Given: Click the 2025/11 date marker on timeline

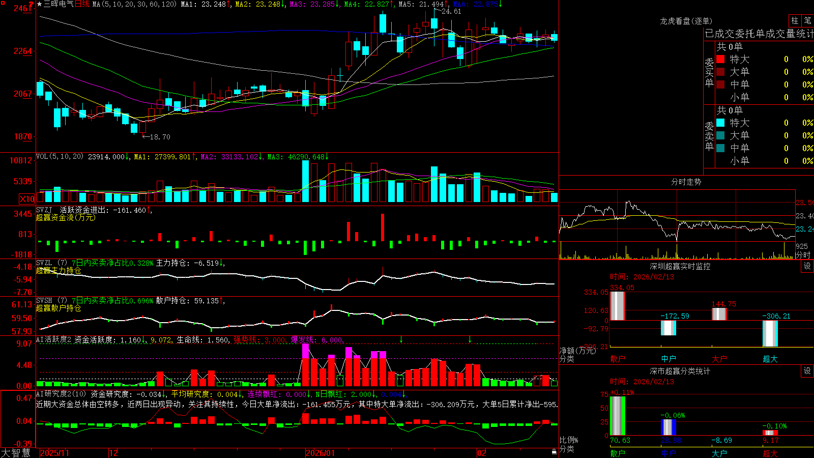Looking at the screenshot, I should coord(54,453).
